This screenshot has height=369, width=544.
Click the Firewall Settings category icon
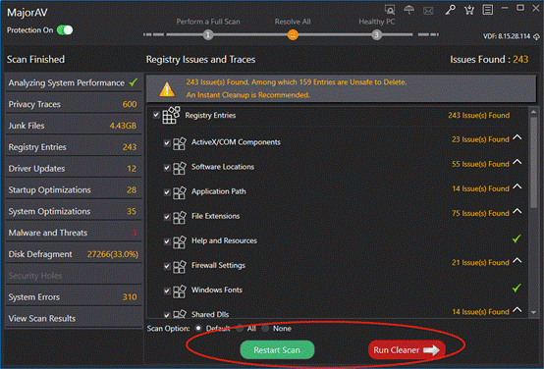[x=180, y=266]
